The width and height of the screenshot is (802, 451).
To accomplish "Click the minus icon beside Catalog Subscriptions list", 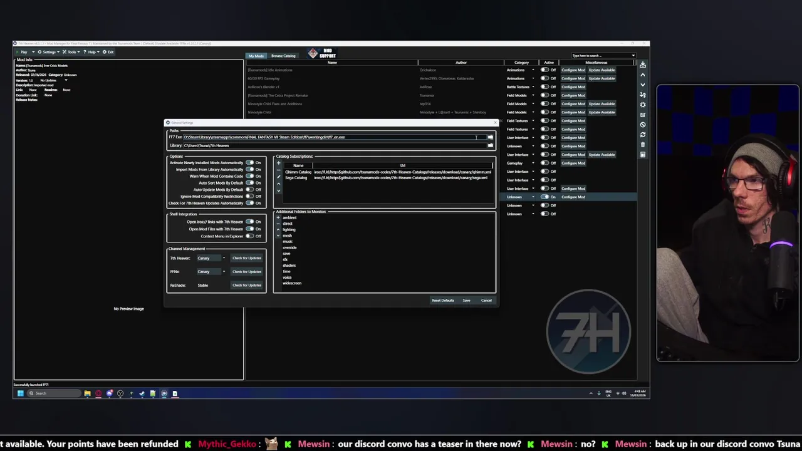I will [x=279, y=170].
